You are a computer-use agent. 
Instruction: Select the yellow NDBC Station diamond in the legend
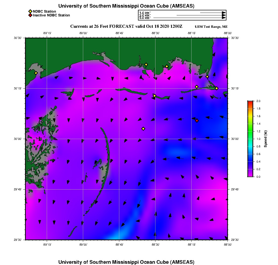[x=30, y=12]
